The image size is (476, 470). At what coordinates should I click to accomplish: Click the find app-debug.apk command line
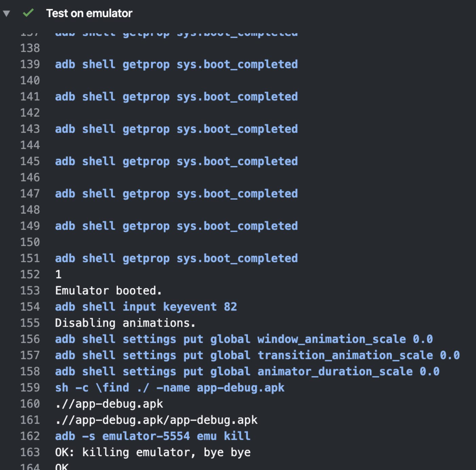point(170,387)
